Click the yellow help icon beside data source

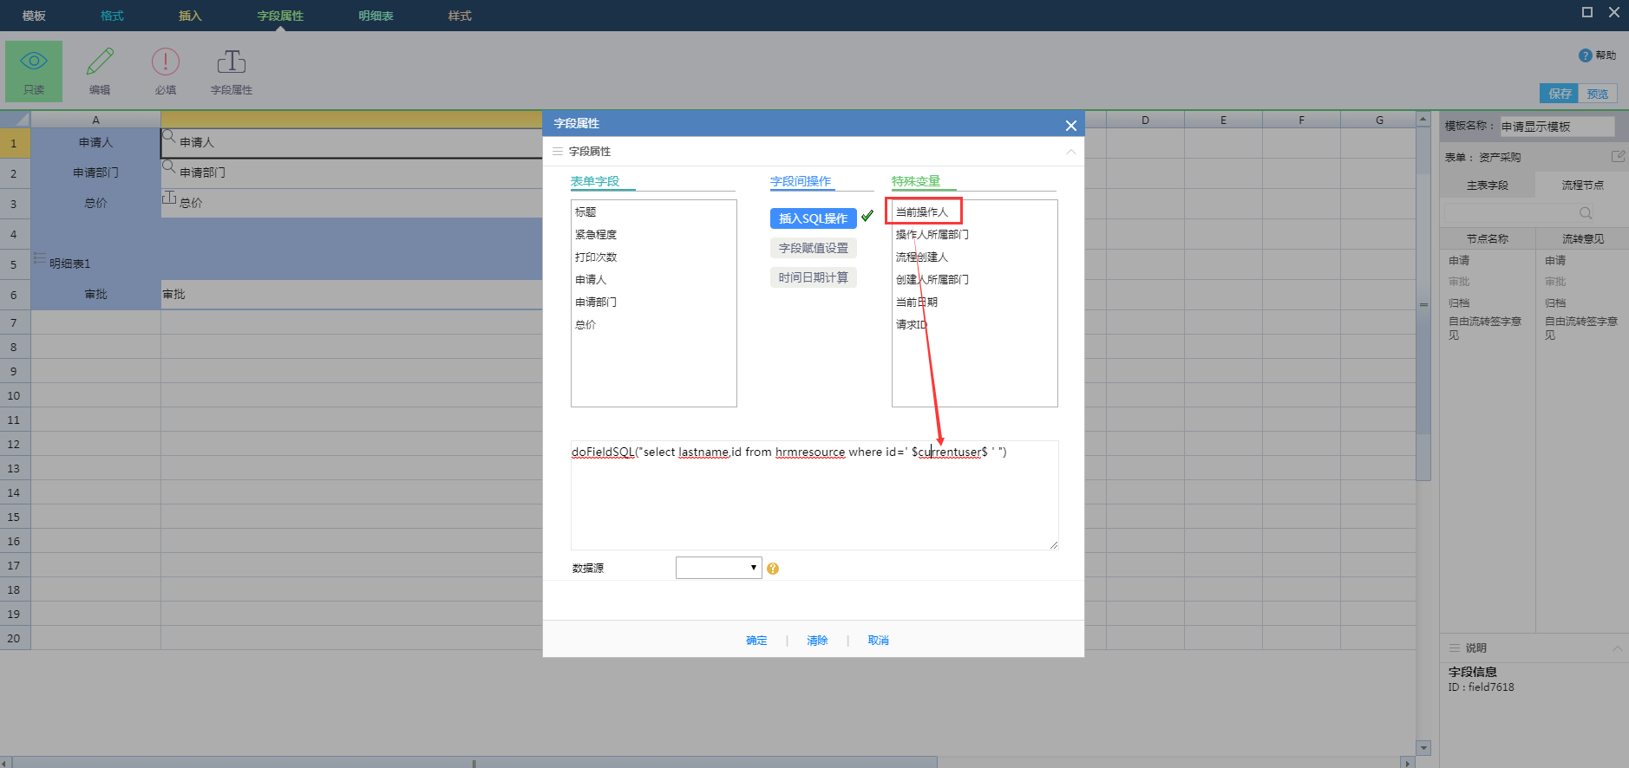coord(773,569)
